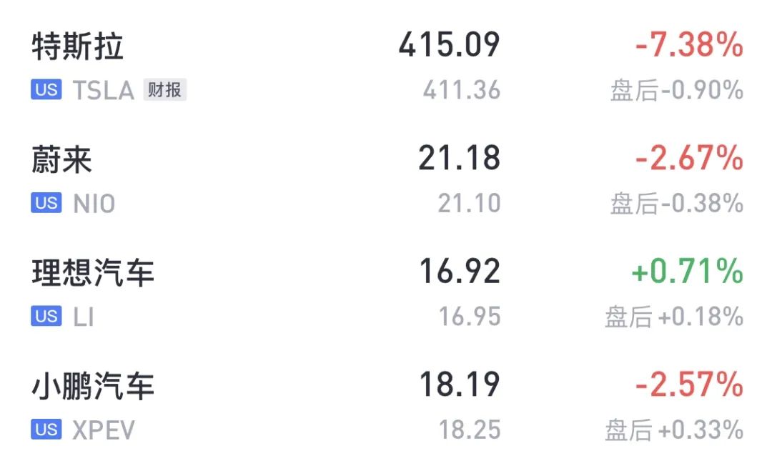Screen dimensions: 772x471
Task: Click the LI ticker symbol
Action: [83, 317]
